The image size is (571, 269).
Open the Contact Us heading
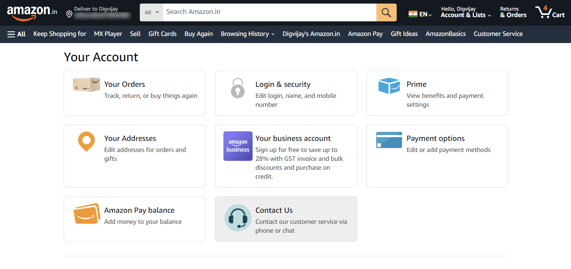274,210
